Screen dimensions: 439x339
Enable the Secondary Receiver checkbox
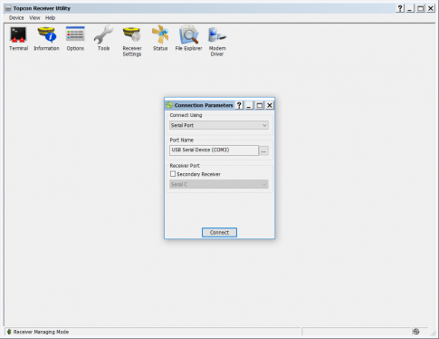coord(173,174)
